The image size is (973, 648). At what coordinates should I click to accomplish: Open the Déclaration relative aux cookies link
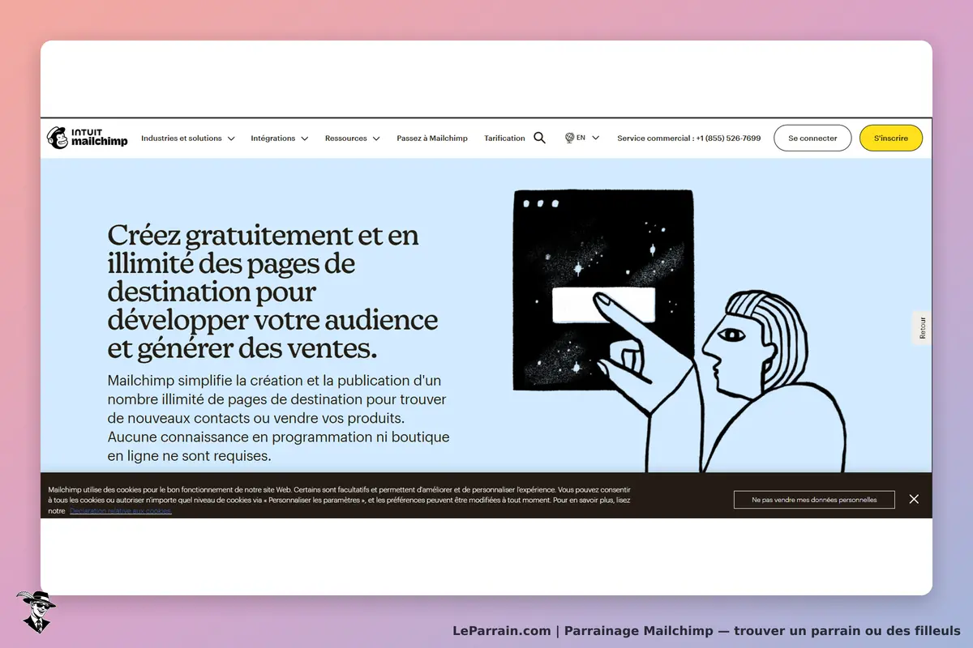(x=120, y=511)
